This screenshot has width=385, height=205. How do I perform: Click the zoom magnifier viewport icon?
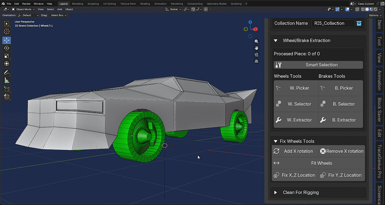[x=256, y=41]
